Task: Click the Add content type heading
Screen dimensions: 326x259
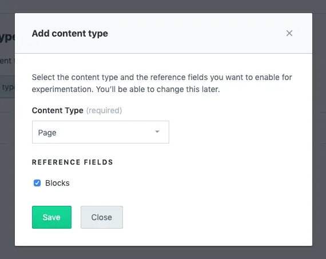Action: pyautogui.click(x=70, y=34)
